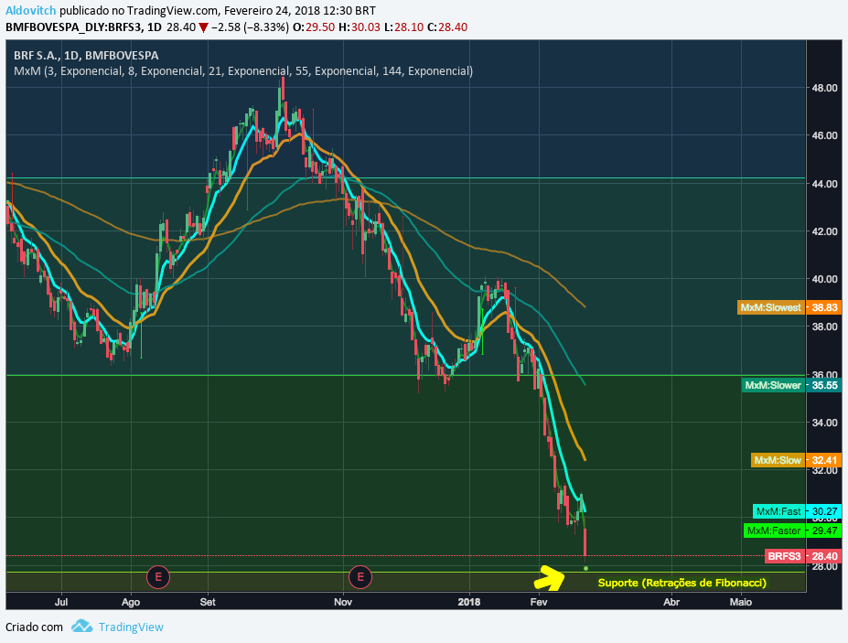Screen dimensions: 848x643
Task: Select the MxM:Faster 29.47 label
Action: pyautogui.click(x=793, y=530)
